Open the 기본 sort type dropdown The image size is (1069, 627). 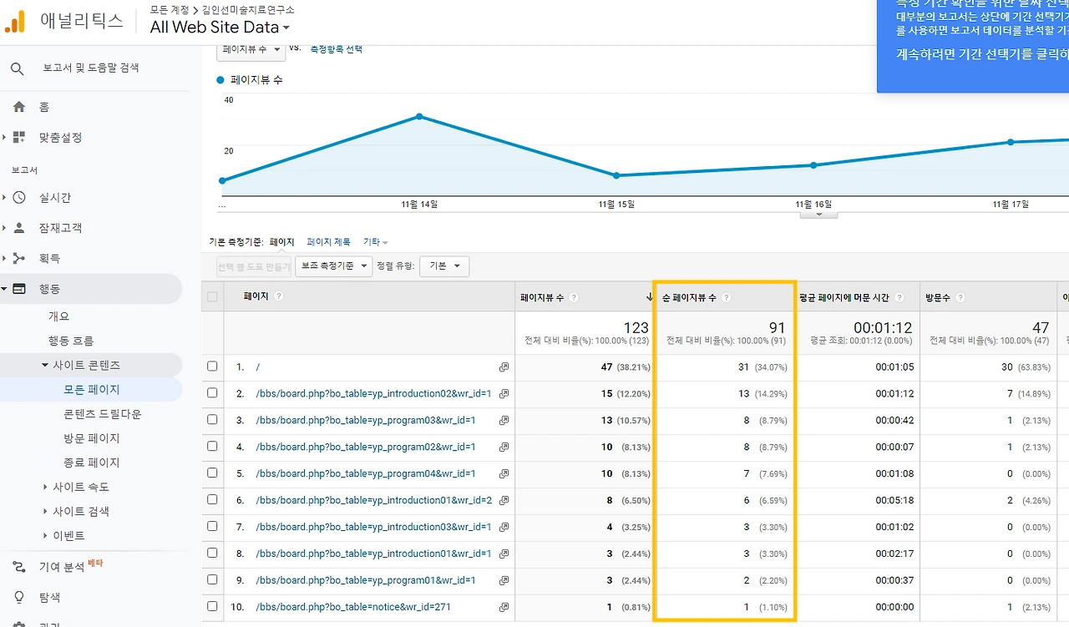(444, 266)
